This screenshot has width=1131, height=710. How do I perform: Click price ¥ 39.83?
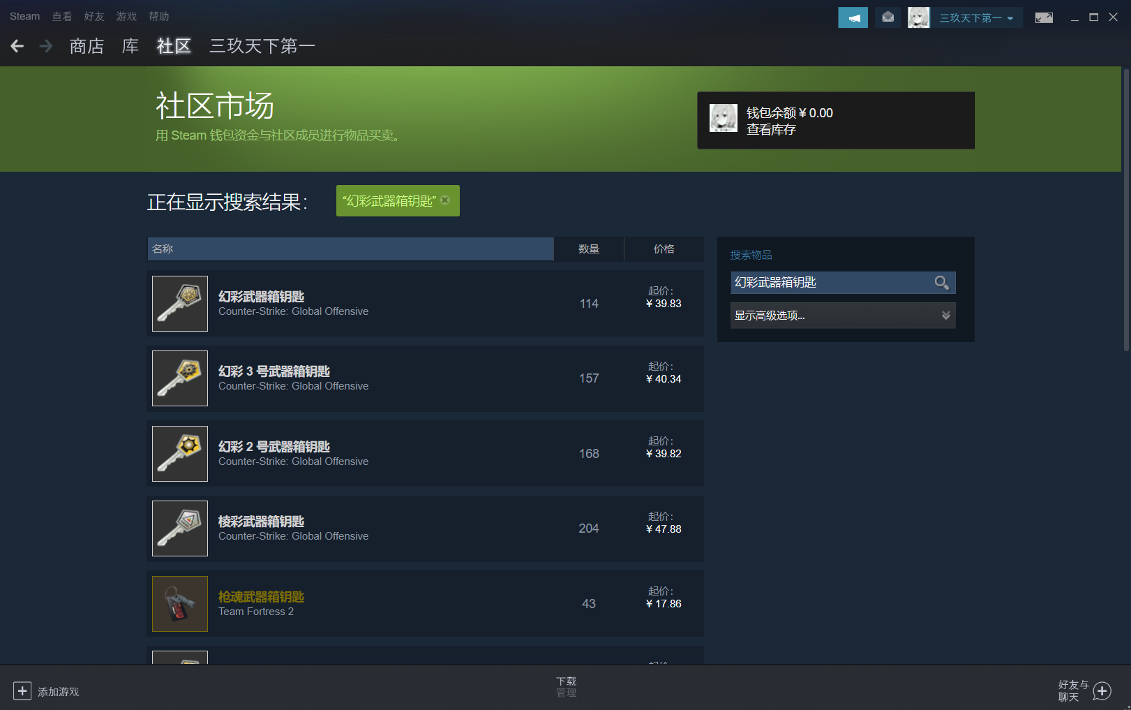click(664, 304)
